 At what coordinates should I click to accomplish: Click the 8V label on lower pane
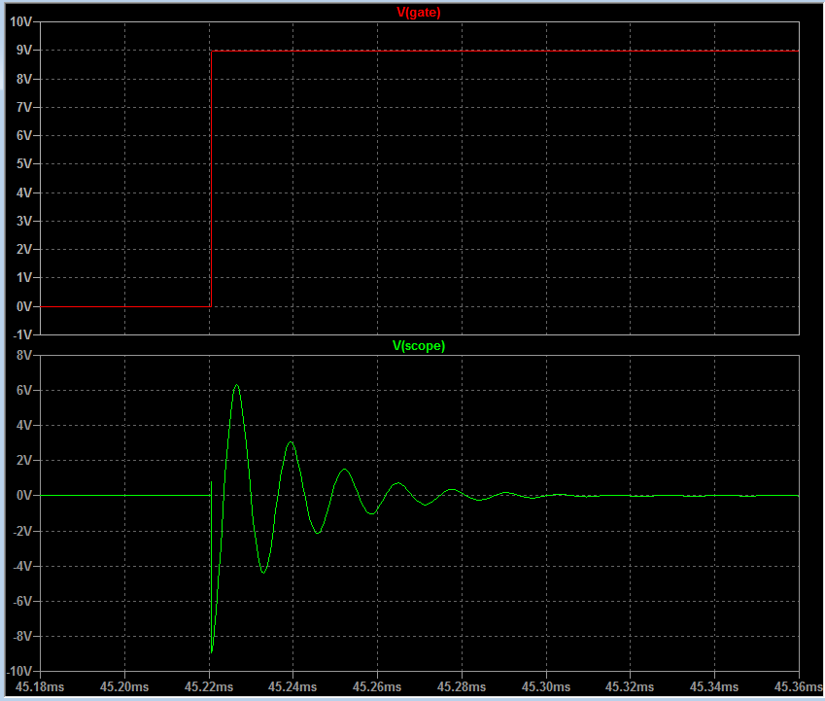[24, 355]
